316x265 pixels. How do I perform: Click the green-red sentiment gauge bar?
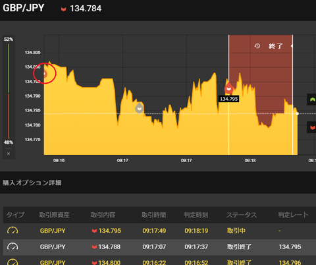click(9, 91)
